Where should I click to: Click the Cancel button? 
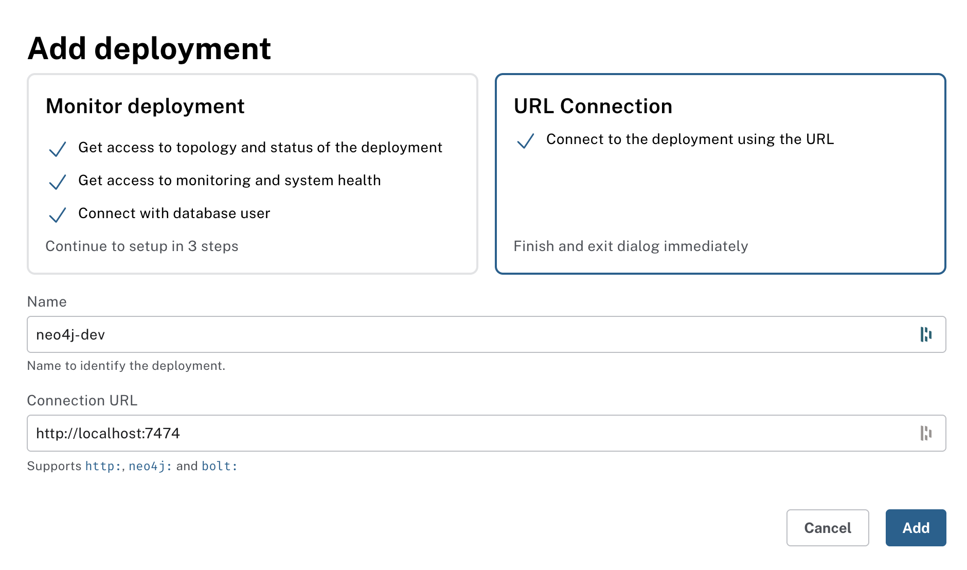[x=827, y=528]
